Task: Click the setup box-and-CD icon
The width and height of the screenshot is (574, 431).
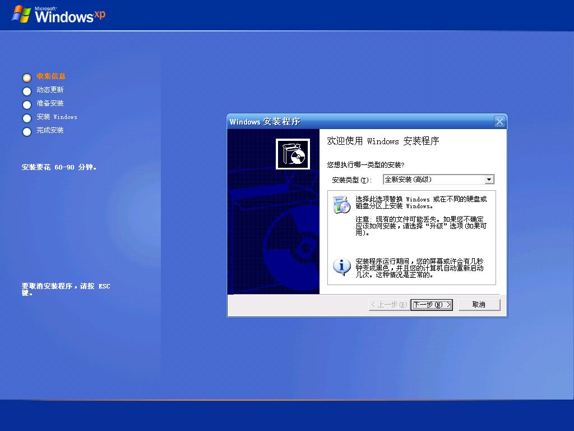Action: coord(293,154)
